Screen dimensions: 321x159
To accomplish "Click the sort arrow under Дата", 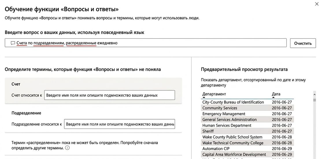I will [x=273, y=98].
